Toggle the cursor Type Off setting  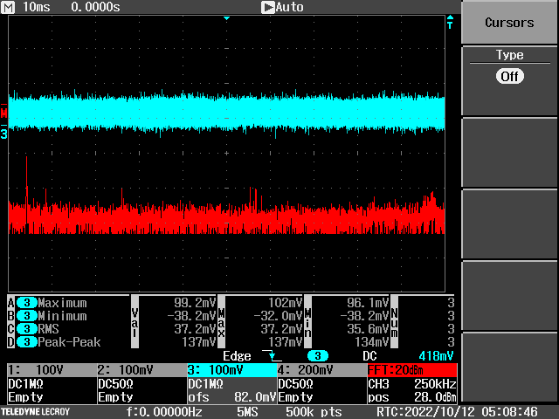point(509,76)
